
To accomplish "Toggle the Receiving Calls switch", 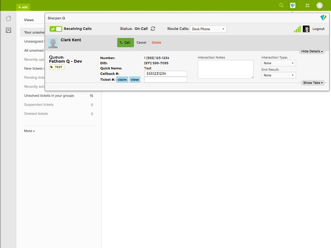I will tap(56, 29).
